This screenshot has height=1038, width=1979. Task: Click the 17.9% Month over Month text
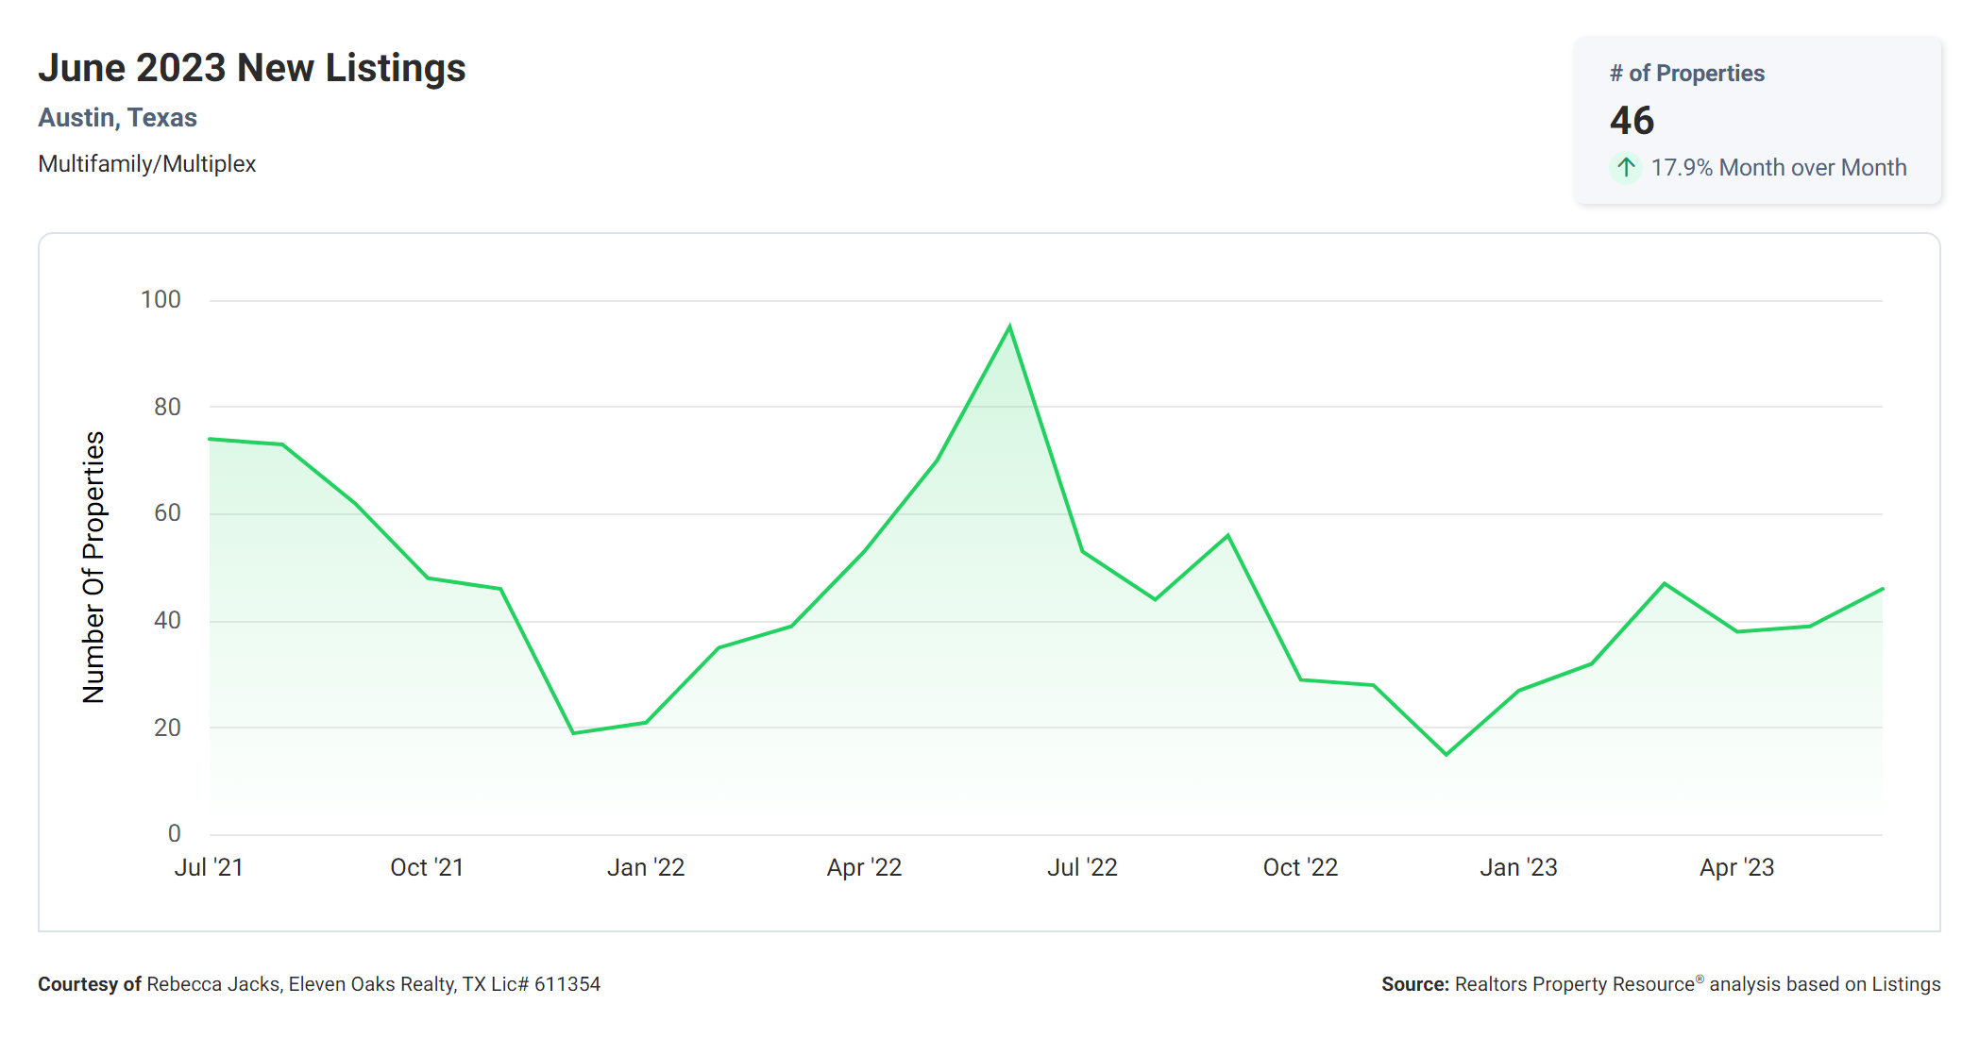click(x=1778, y=168)
